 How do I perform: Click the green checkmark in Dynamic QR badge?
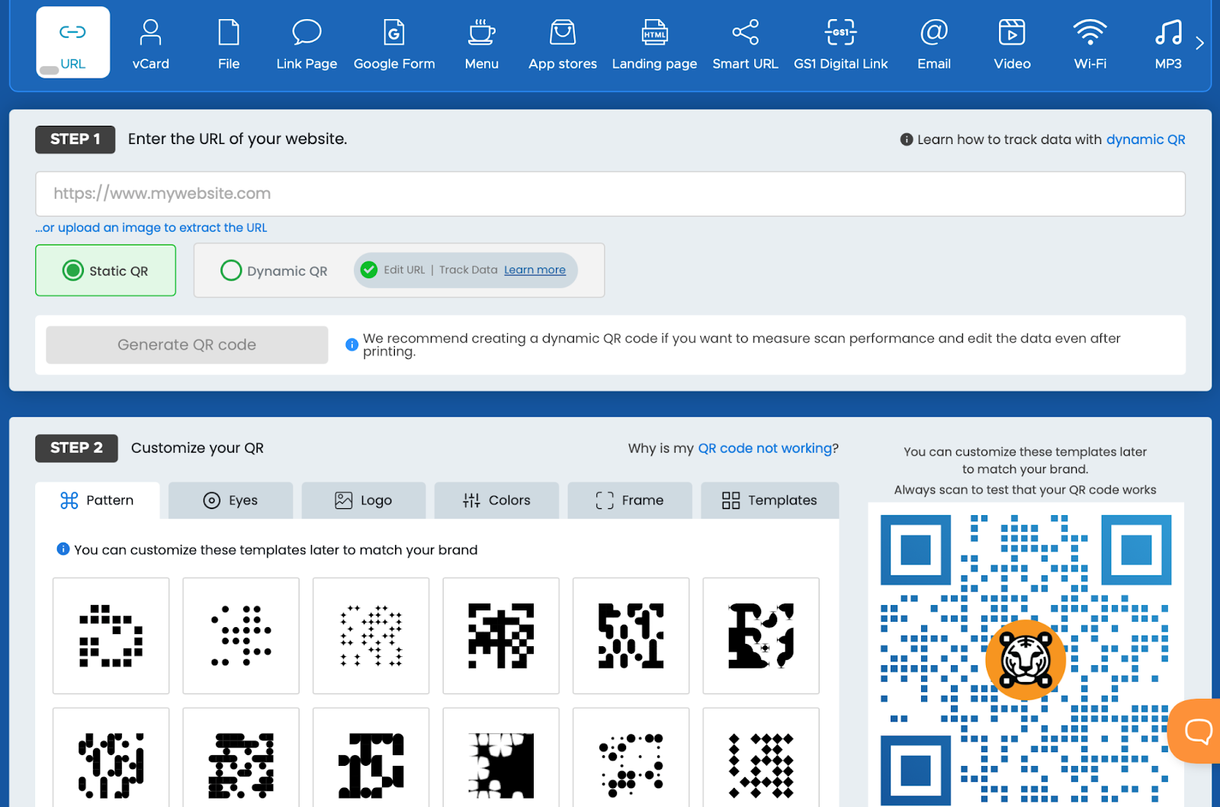point(369,270)
